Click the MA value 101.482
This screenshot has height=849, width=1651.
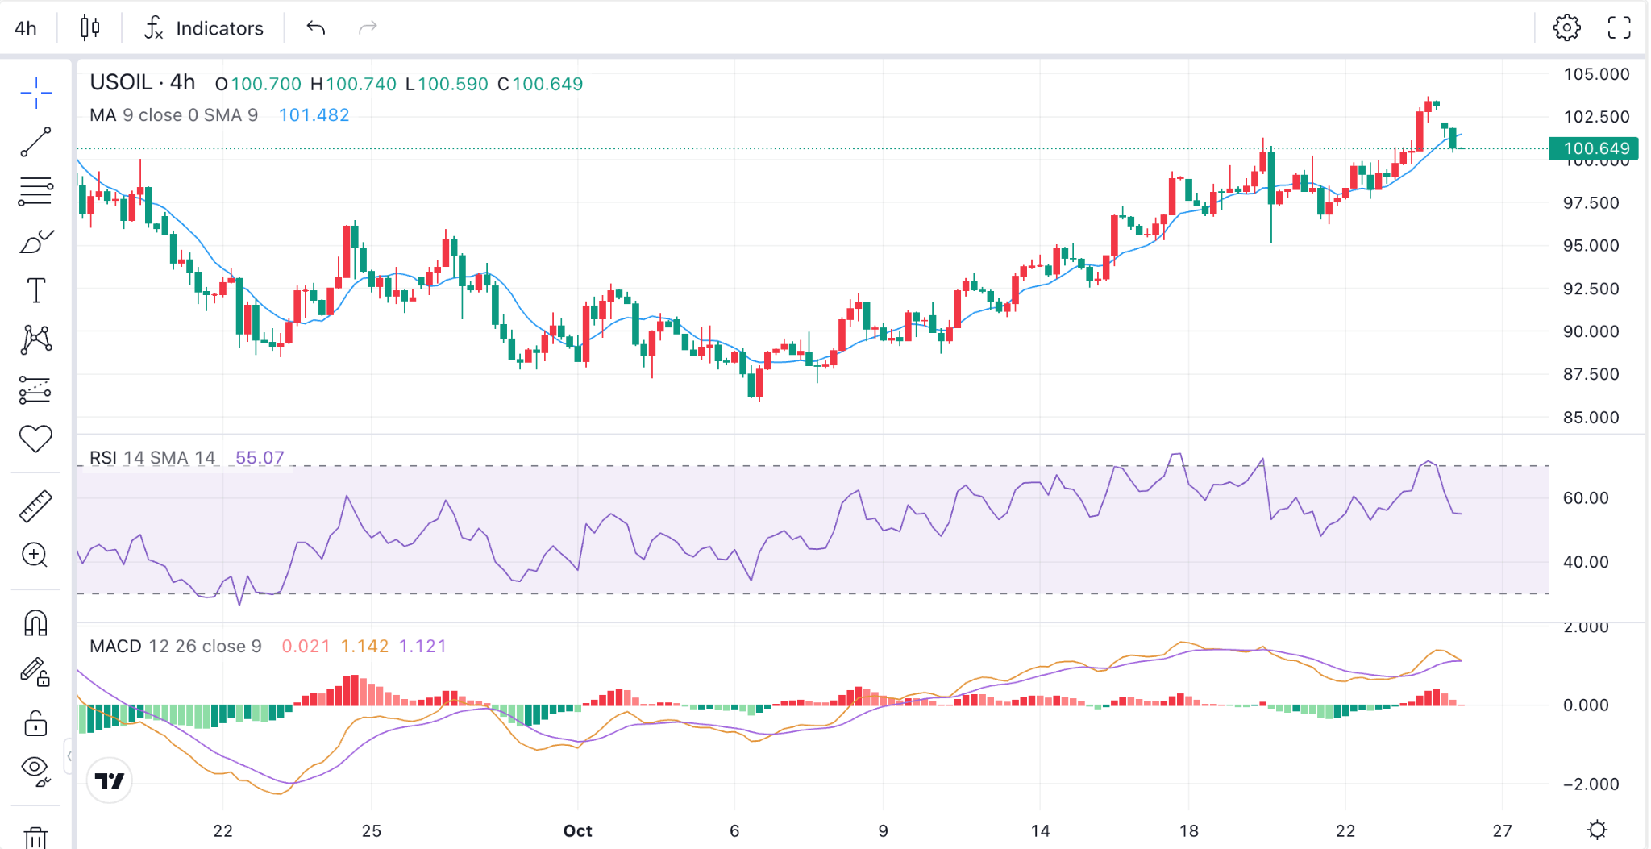314,115
